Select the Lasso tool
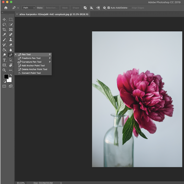 (4, 24)
